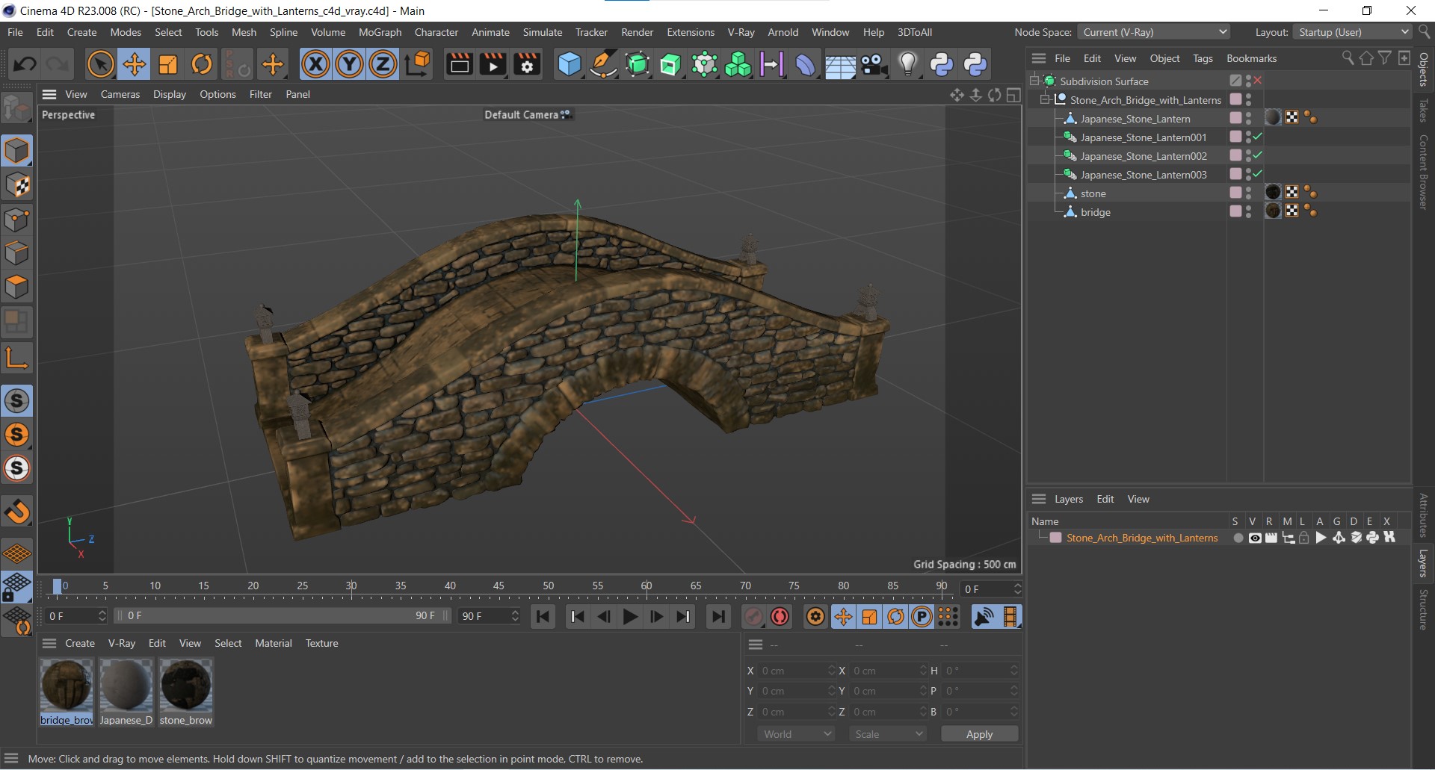
Task: Toggle lock for Stone_Arch_Bridge_with_Lanterns layer
Action: point(1304,538)
